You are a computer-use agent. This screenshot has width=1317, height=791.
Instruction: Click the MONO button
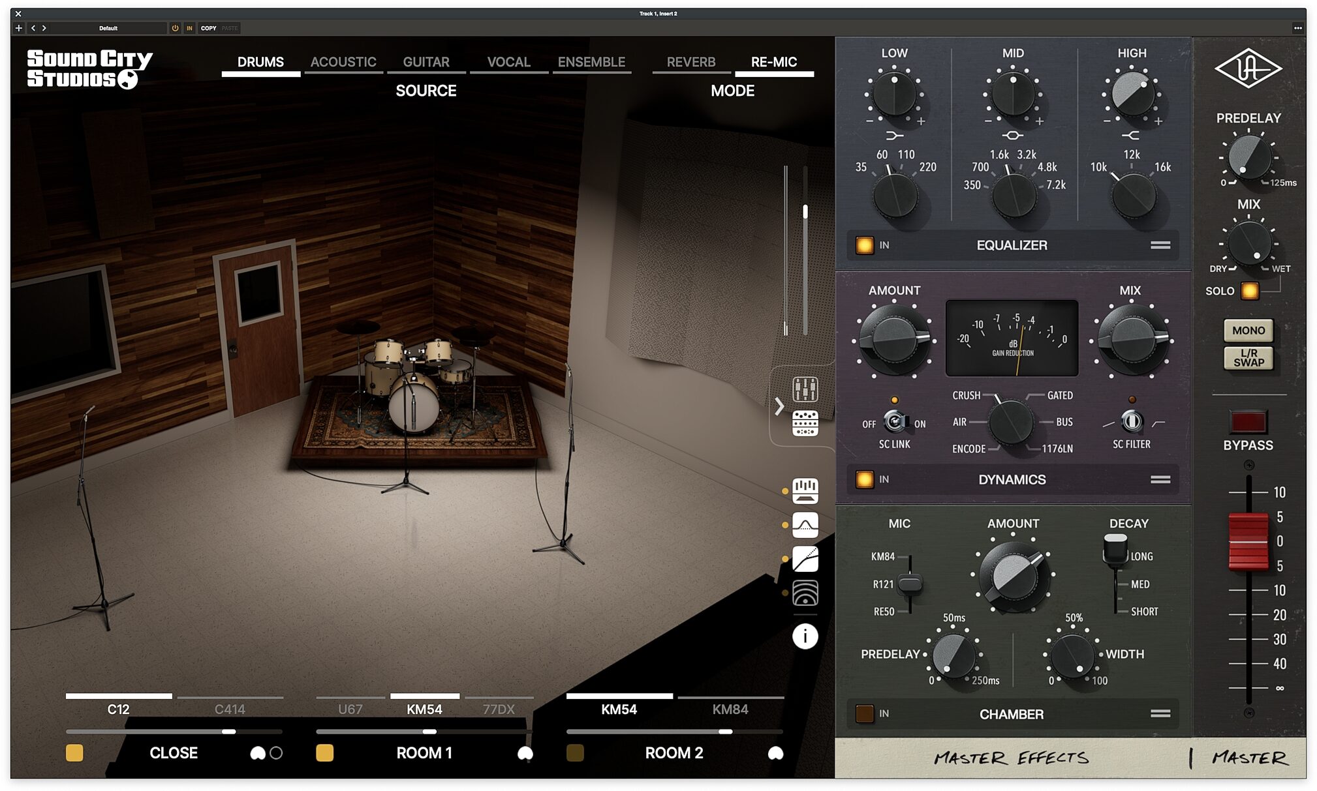[1248, 331]
